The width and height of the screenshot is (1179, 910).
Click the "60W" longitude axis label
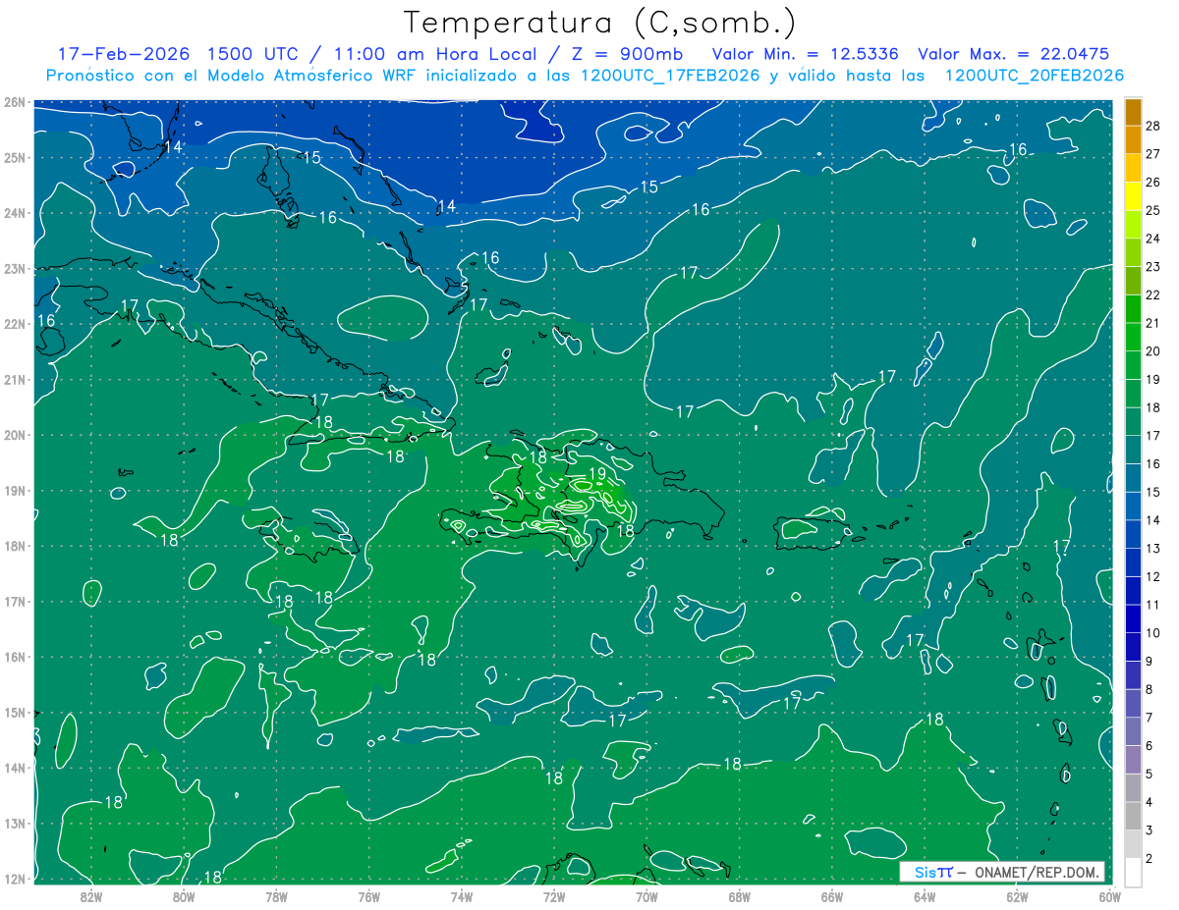[x=1108, y=896]
